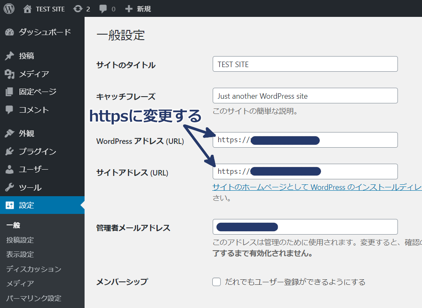Focus the 管理者メールアドレス field

point(305,227)
